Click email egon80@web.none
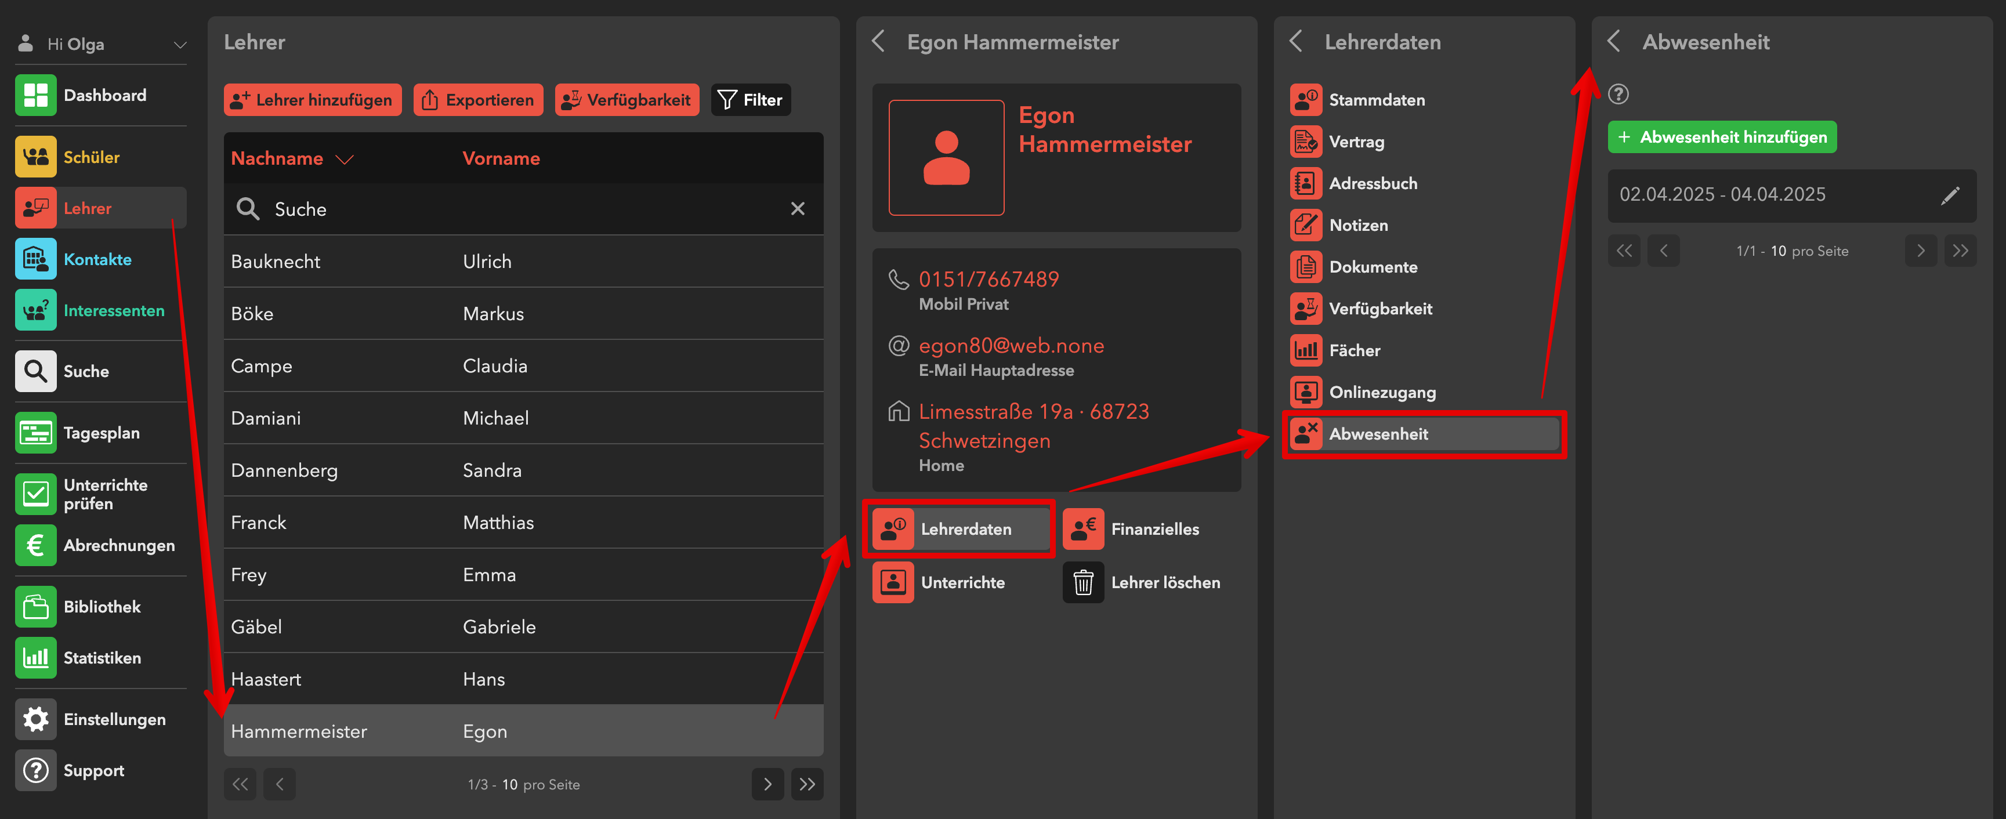2006x819 pixels. click(1011, 346)
